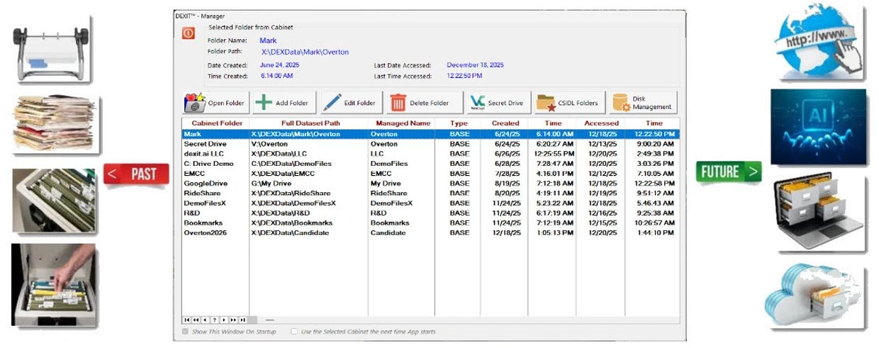Viewport: 879px width, 348px height.
Task: Click the red power icon at top left
Action: pyautogui.click(x=188, y=33)
